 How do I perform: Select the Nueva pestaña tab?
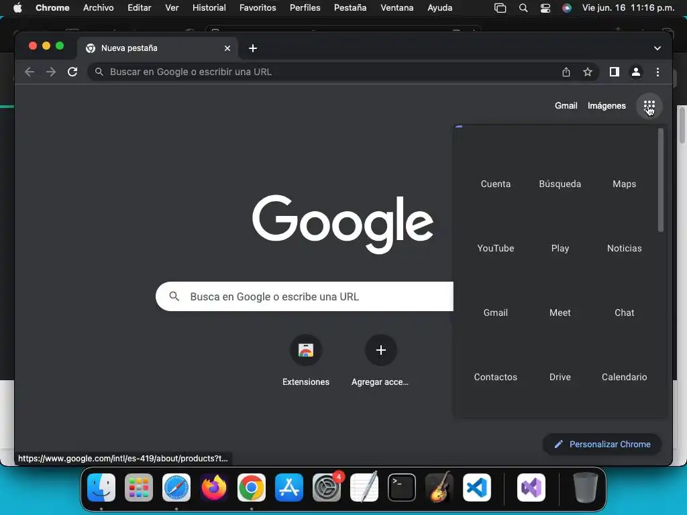[x=158, y=48]
